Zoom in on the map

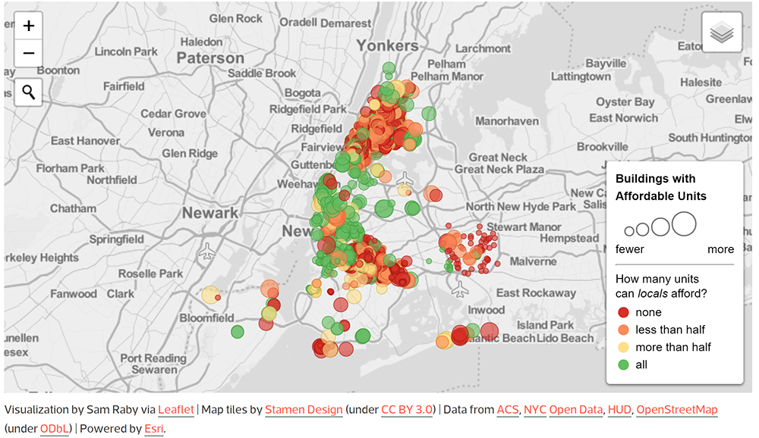pos(29,26)
